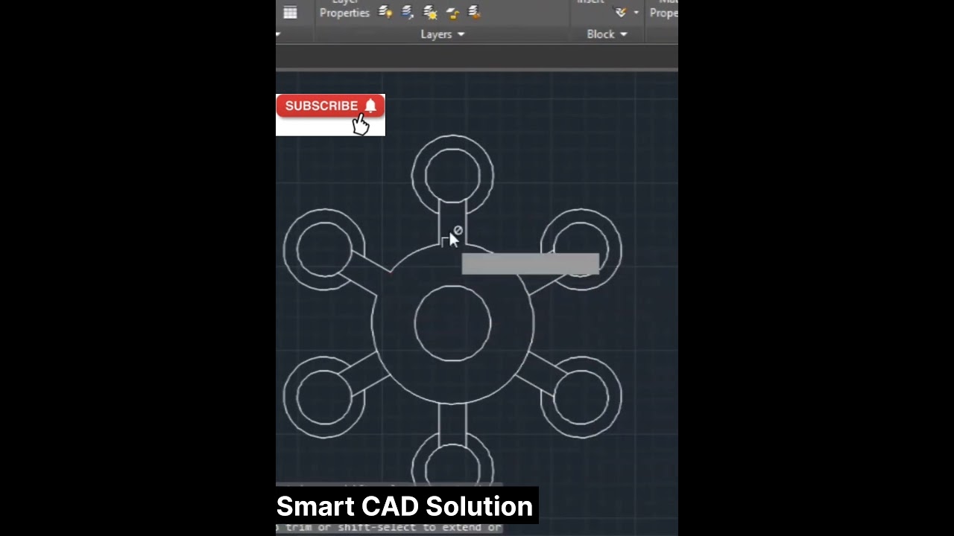This screenshot has height=536, width=954.
Task: Click the layer icon with yellow light bulb
Action: [385, 12]
